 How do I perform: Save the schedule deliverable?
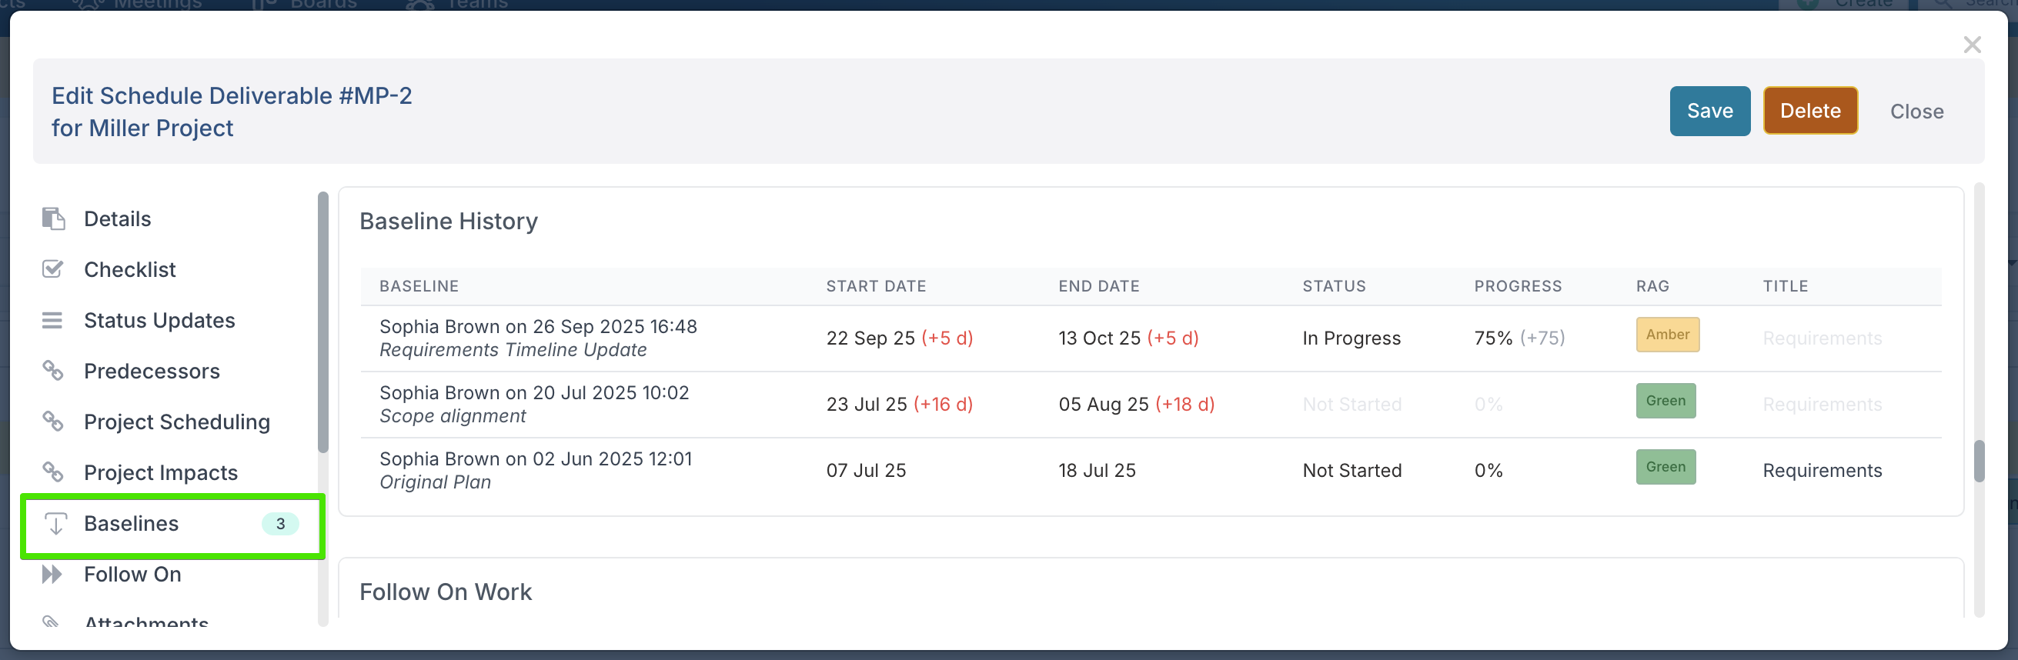[x=1709, y=112]
